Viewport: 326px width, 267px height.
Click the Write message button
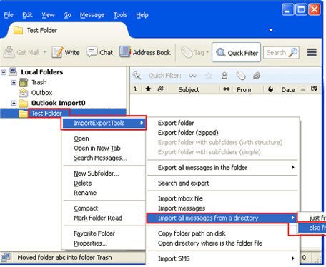66,52
